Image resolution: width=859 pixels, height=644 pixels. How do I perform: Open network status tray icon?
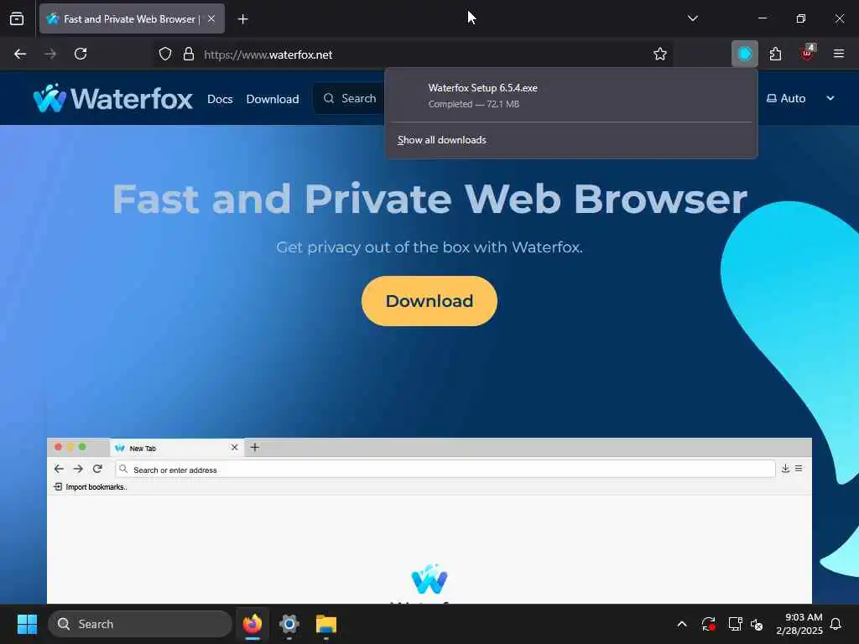tap(735, 624)
